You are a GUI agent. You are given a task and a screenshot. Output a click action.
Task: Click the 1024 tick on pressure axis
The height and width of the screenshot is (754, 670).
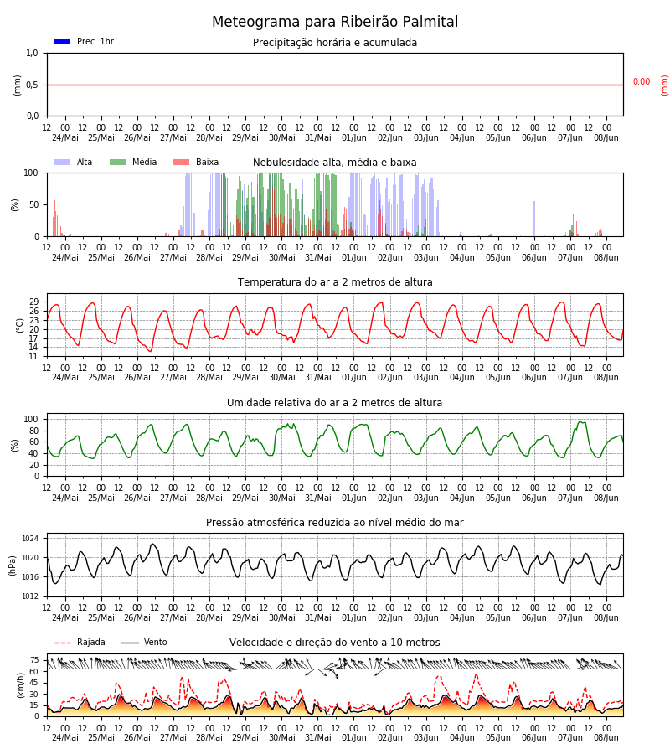(x=30, y=539)
